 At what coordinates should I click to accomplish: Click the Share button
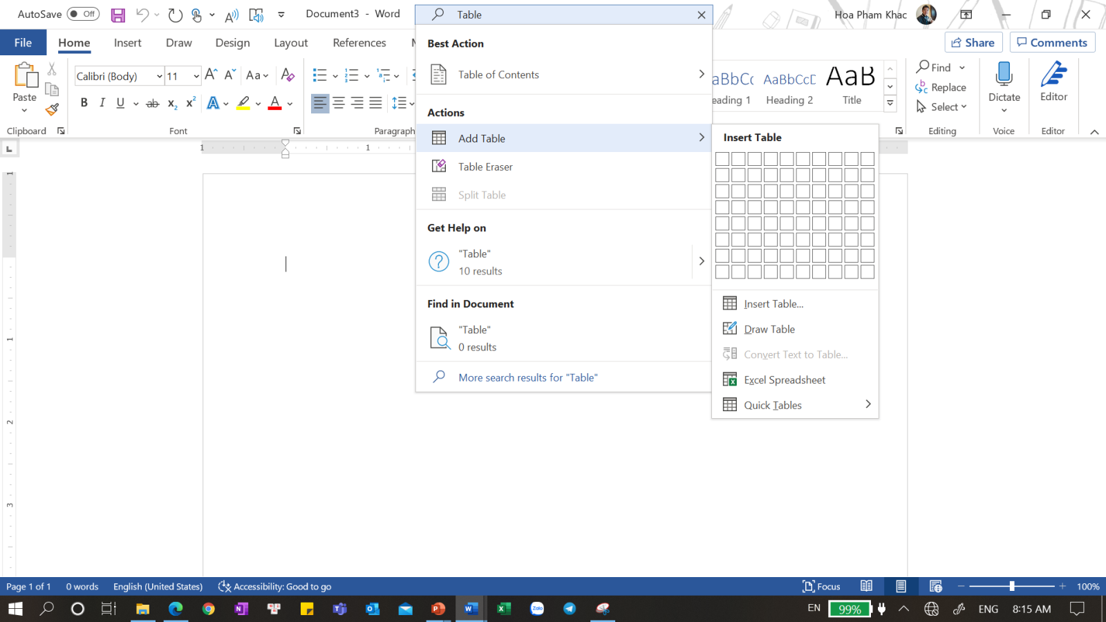pyautogui.click(x=973, y=43)
